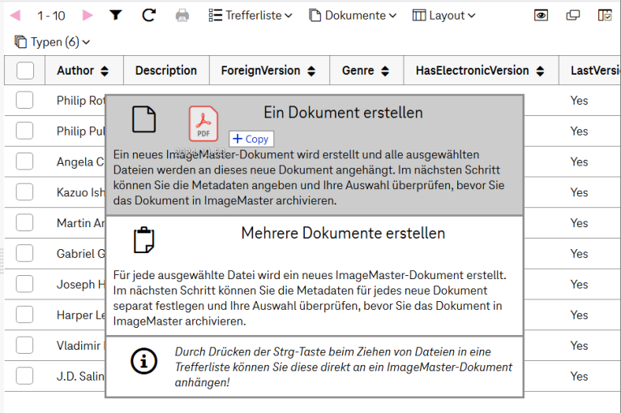Check the Harper Lee row checkbox
The height and width of the screenshot is (413, 621).
click(24, 315)
